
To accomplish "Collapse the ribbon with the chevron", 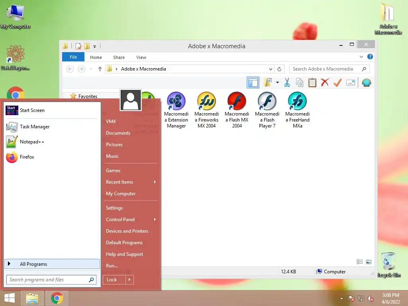I will pyautogui.click(x=361, y=57).
